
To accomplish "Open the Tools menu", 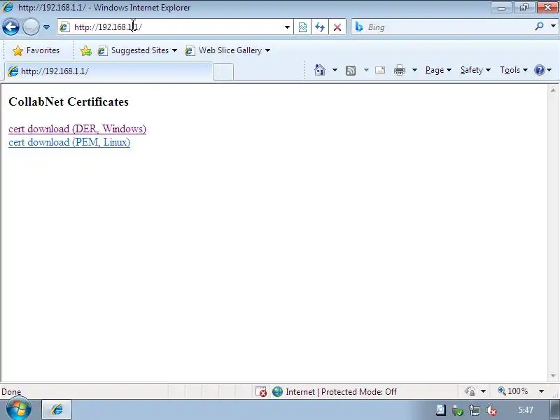I will click(514, 70).
